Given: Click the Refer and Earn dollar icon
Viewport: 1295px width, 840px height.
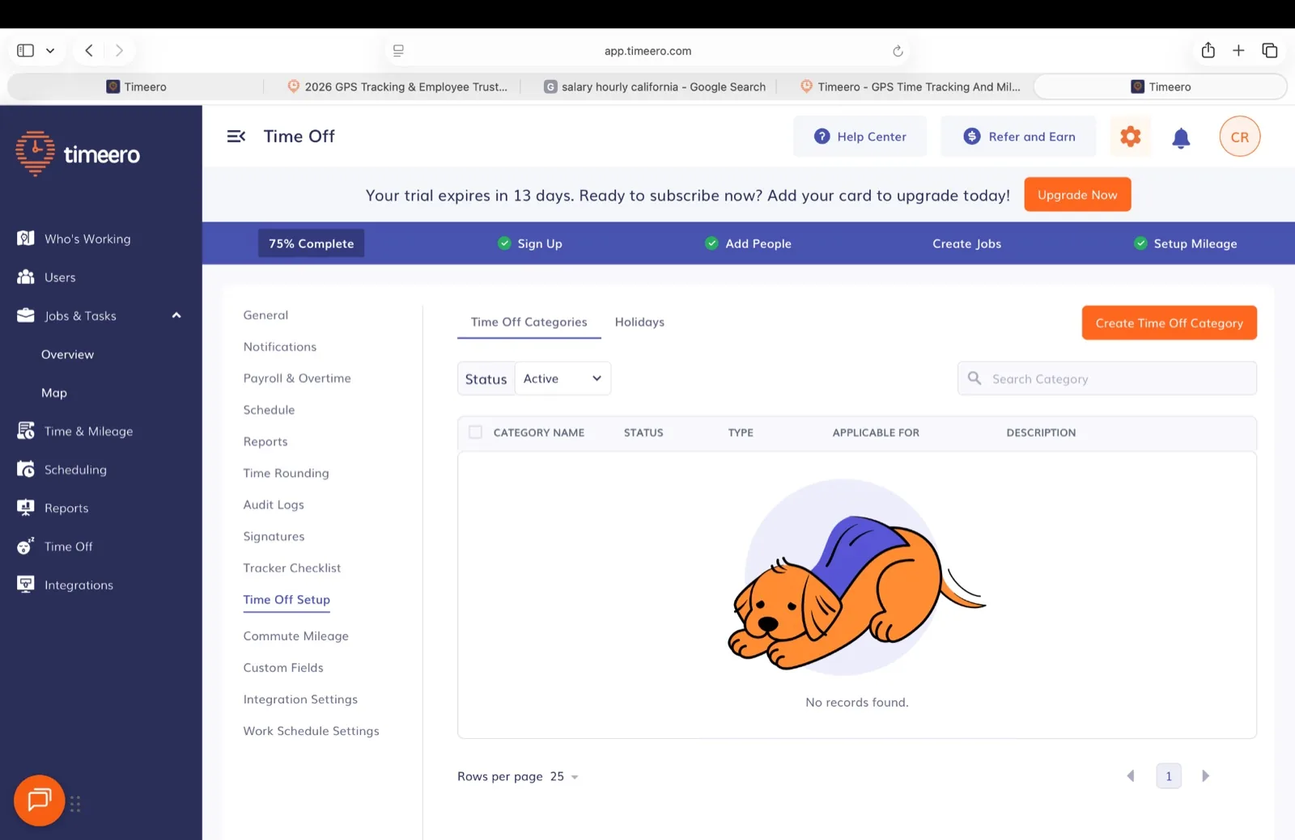Looking at the screenshot, I should pos(972,137).
